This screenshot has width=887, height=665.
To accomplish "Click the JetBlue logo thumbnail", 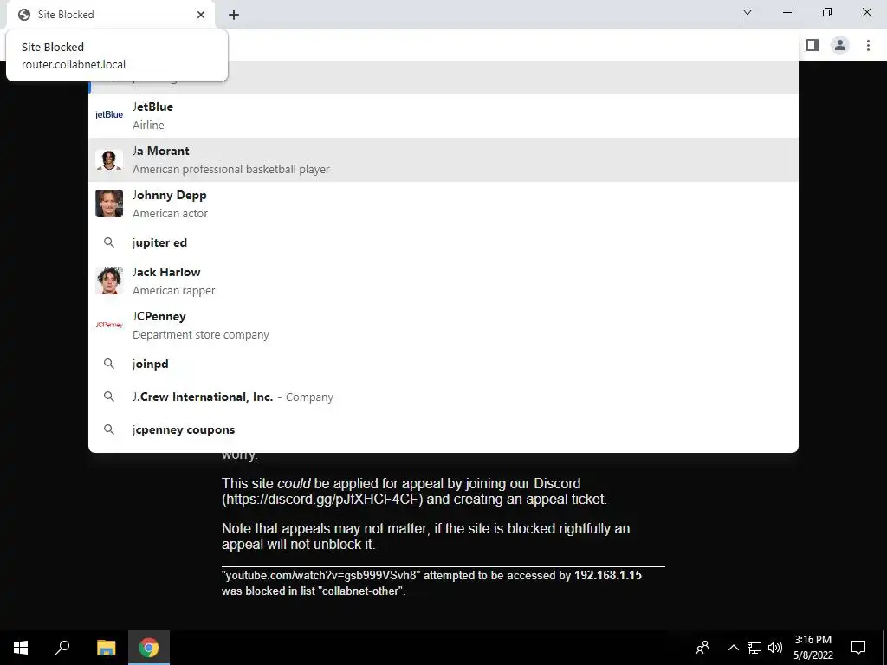I will (x=109, y=115).
